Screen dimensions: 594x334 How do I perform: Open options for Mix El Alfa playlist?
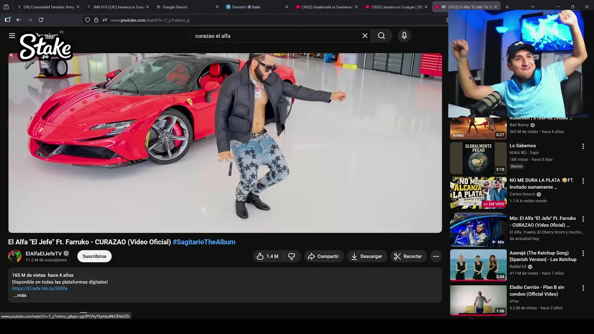583,219
